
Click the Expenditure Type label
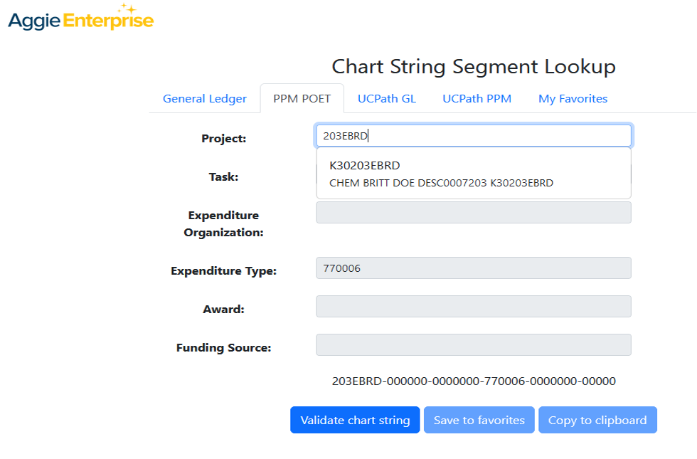(225, 270)
